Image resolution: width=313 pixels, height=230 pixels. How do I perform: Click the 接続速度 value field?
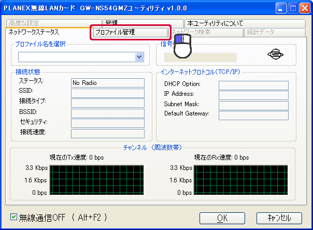108,134
